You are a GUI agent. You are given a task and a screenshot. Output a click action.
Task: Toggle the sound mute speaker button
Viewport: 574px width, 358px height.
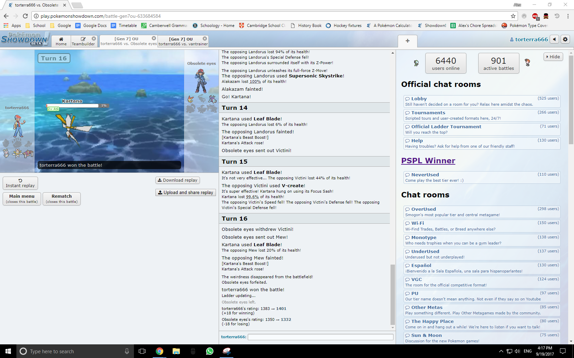[x=555, y=39]
